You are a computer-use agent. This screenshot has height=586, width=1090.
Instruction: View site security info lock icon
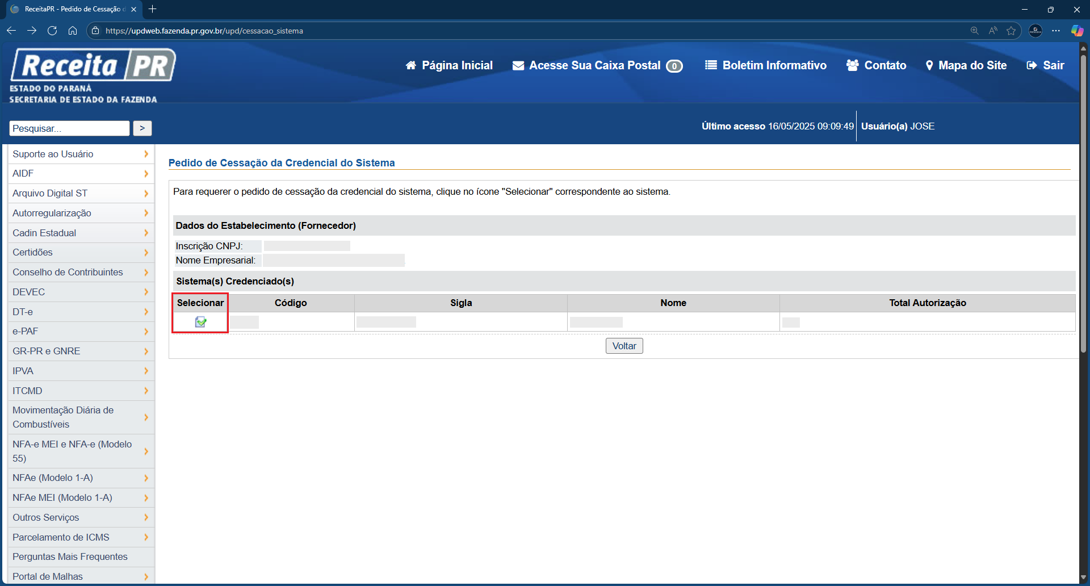tap(95, 31)
